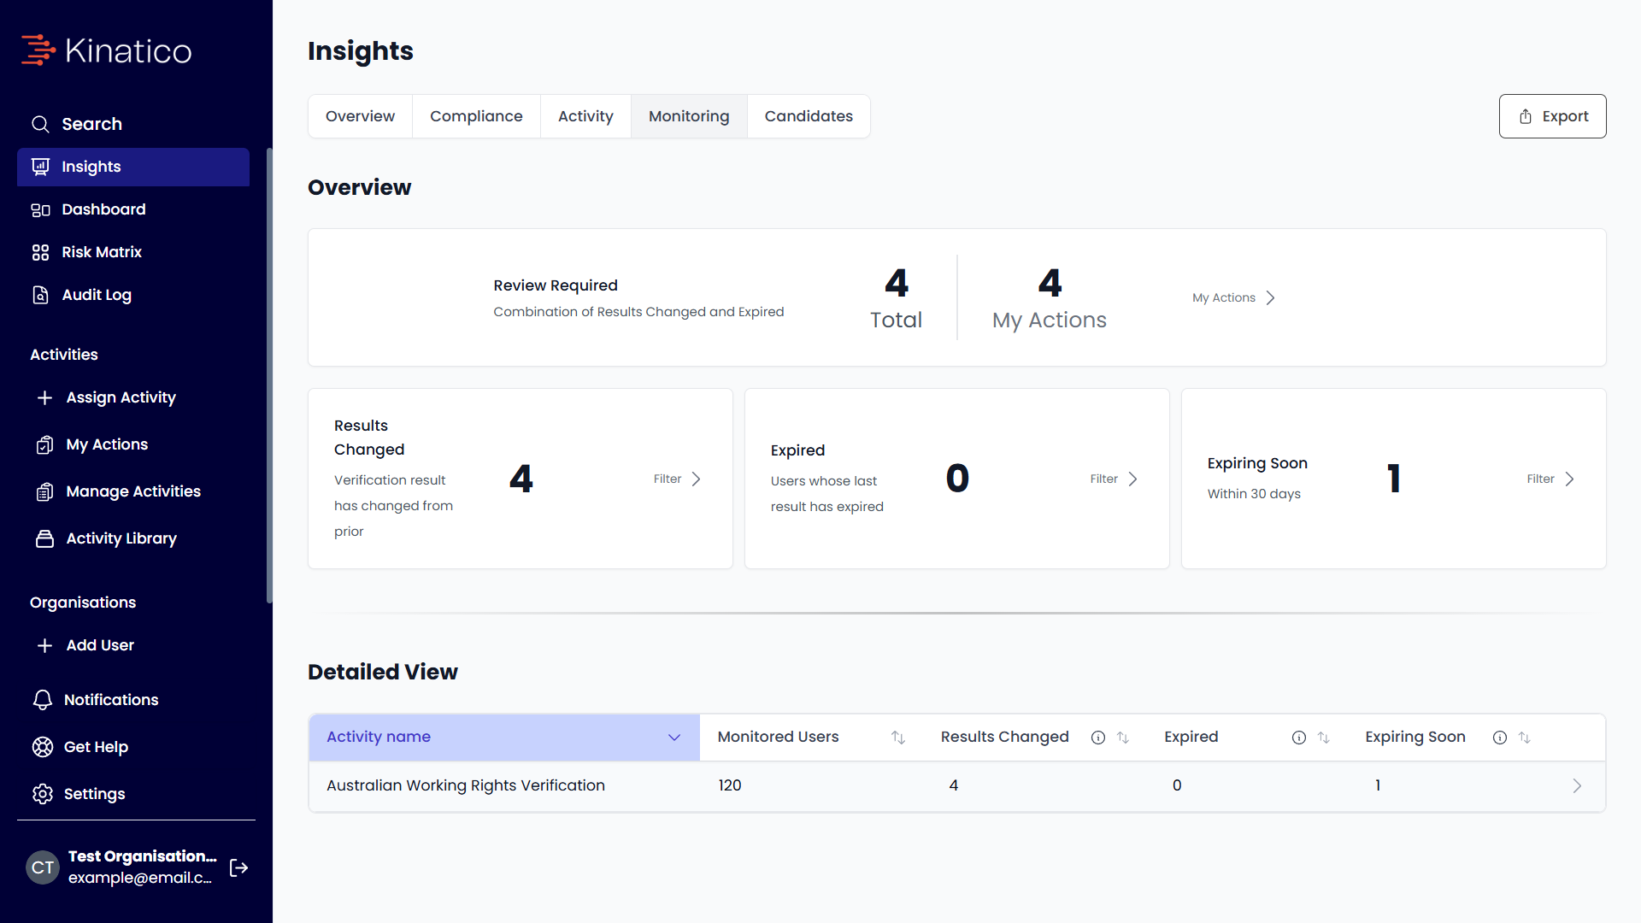Screen dimensions: 1641x923
Task: Toggle sort on the Results Changed column
Action: coord(1123,738)
